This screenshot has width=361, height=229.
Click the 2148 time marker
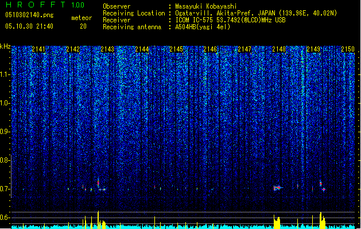[279, 49]
